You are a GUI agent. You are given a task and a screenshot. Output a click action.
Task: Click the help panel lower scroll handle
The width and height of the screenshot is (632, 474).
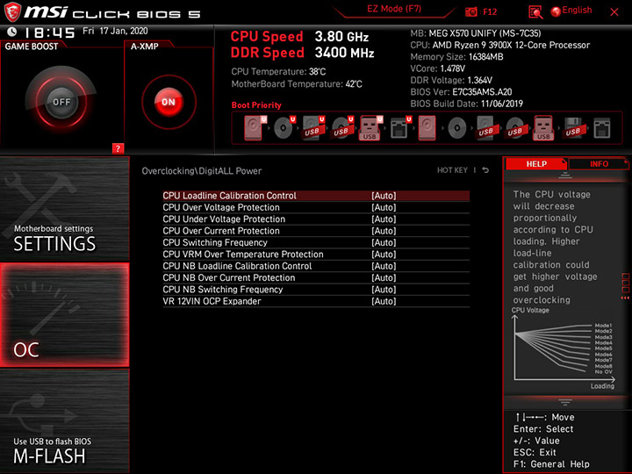click(565, 402)
